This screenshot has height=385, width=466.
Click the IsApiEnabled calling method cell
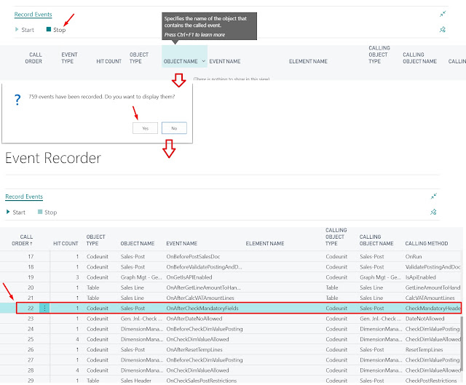coord(421,277)
